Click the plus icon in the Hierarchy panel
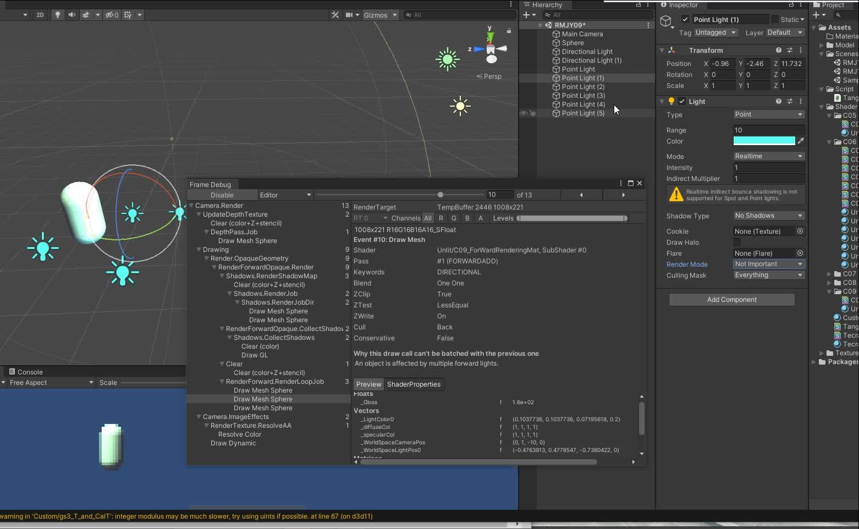The image size is (859, 529). tap(526, 15)
